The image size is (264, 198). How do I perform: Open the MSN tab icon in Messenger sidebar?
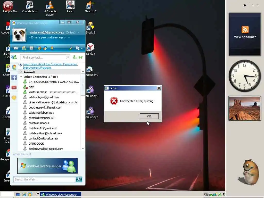14,67
